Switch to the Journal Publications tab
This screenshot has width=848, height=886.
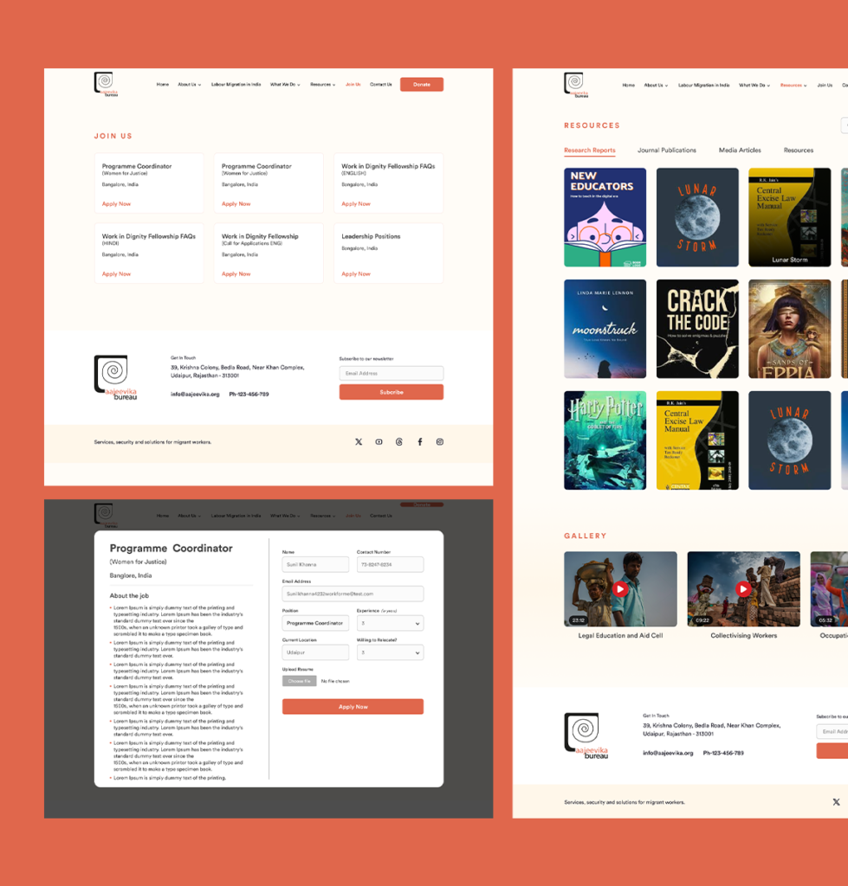[667, 151]
